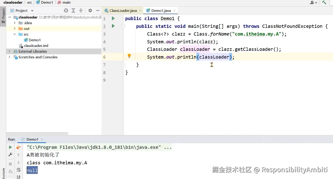
Task: Click the Structure tool window stripe button
Action: tap(3, 173)
